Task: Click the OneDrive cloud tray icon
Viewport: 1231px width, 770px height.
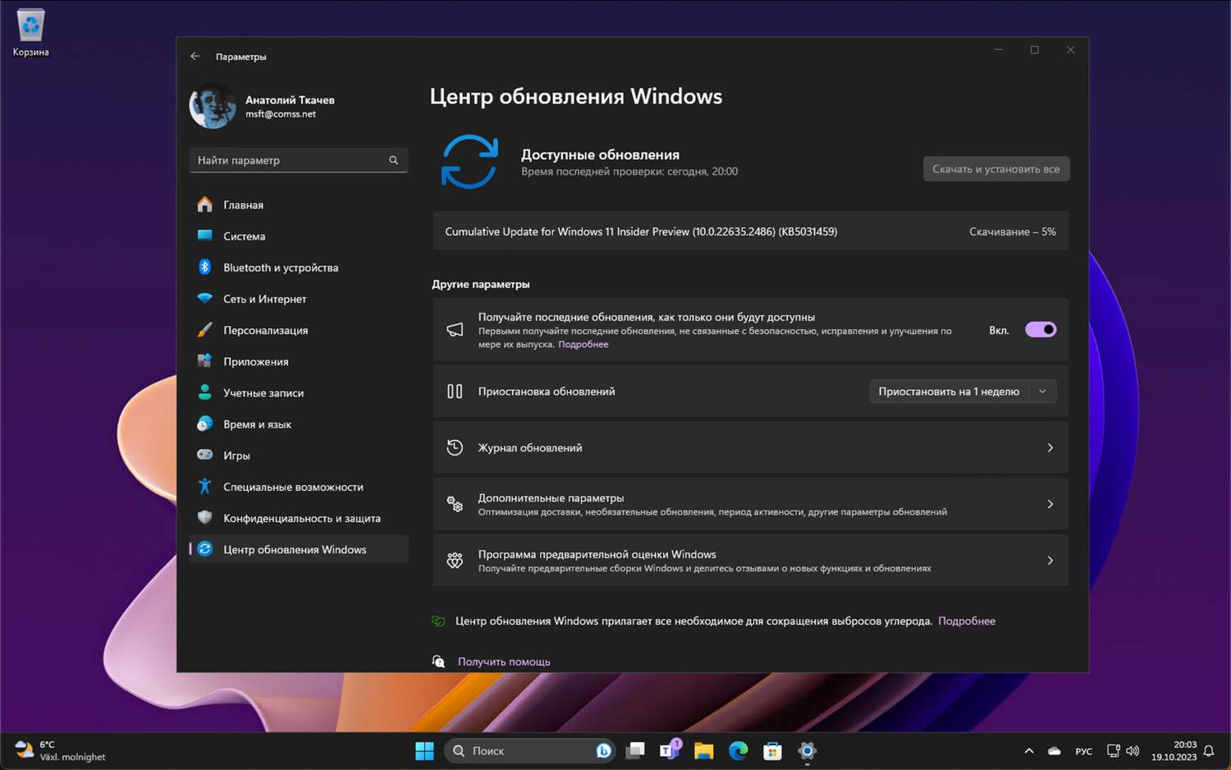Action: 1055,750
